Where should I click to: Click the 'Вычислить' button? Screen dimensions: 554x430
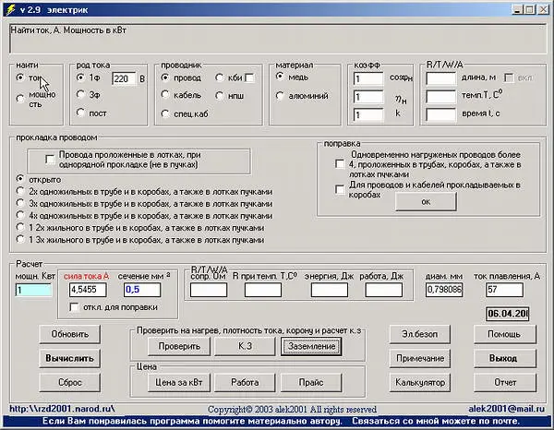point(68,357)
